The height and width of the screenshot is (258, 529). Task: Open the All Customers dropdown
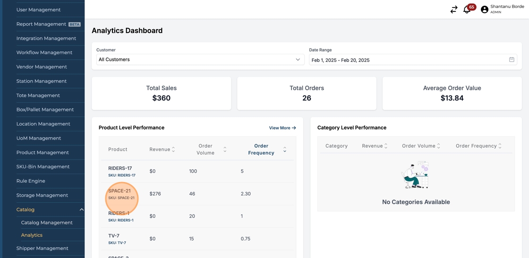pos(199,60)
